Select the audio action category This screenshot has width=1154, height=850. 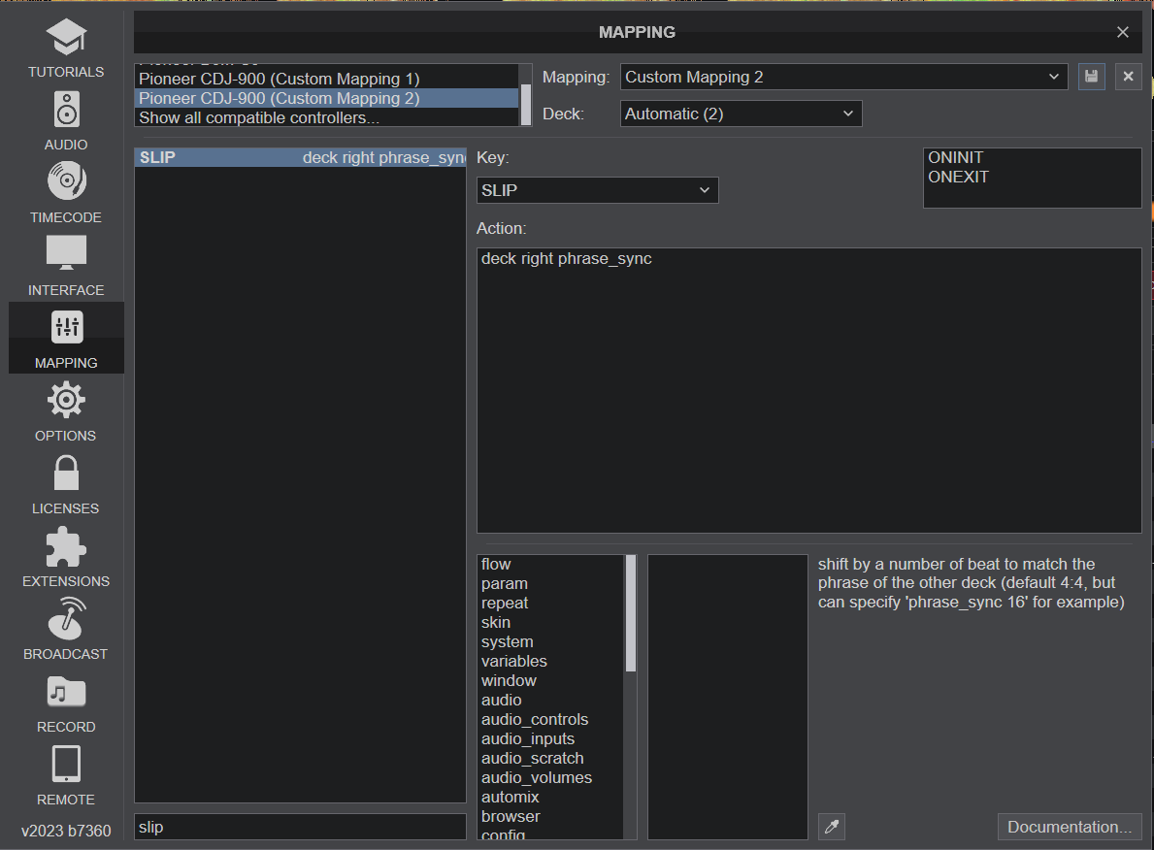[550, 700]
